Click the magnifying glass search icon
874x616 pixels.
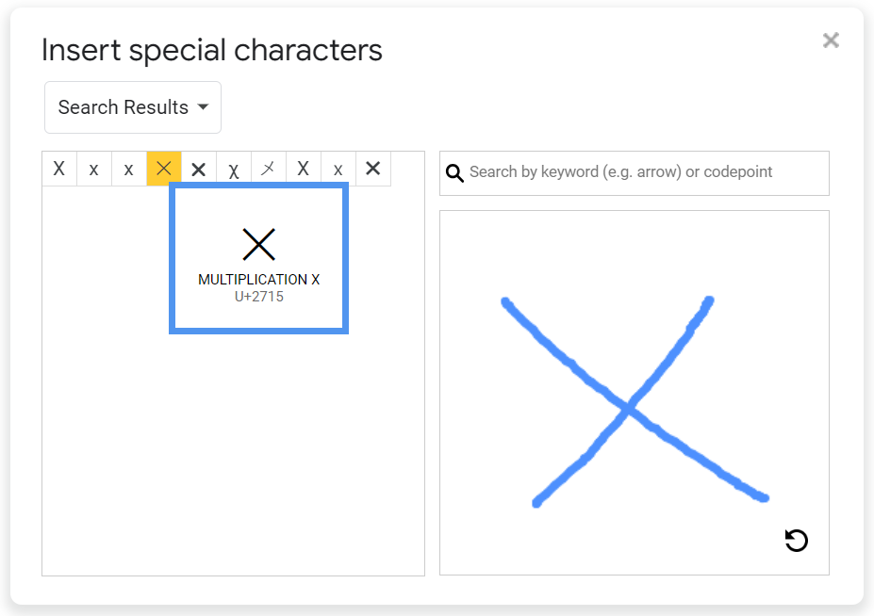454,173
